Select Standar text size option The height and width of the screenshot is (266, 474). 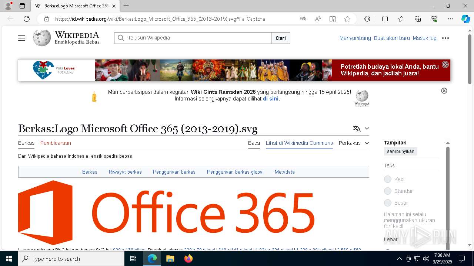click(388, 191)
